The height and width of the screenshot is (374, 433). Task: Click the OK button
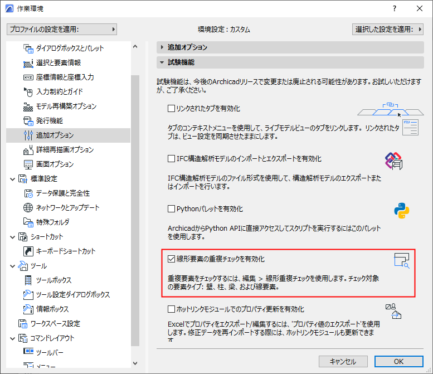click(x=399, y=361)
